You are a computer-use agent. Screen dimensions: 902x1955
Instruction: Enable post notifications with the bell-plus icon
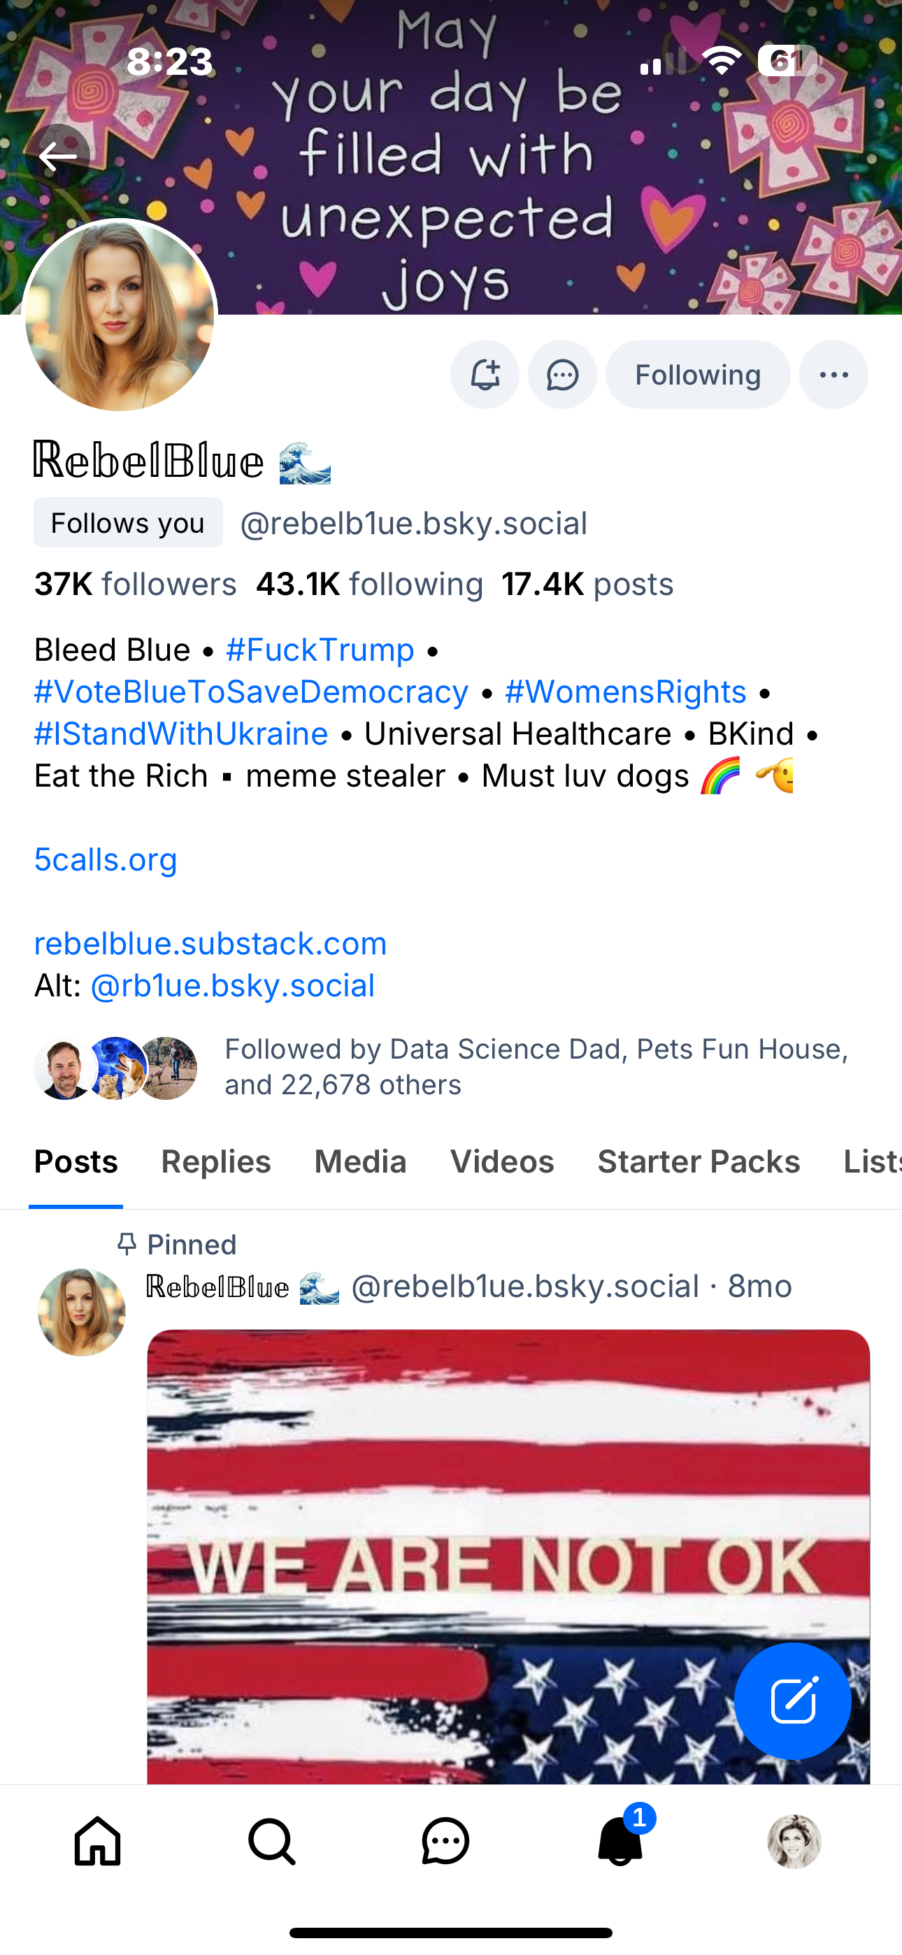[485, 375]
